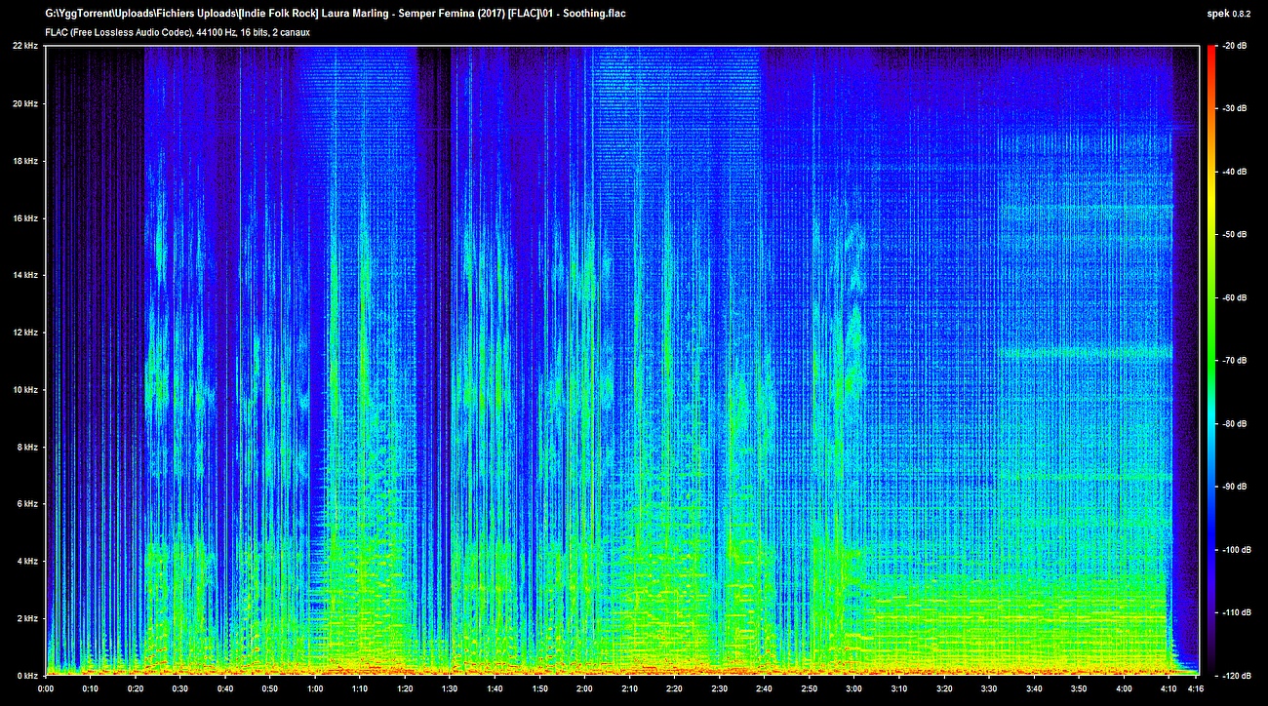Viewport: 1268px width, 706px height.
Task: Click the -70 dB legend label
Action: coord(1234,361)
